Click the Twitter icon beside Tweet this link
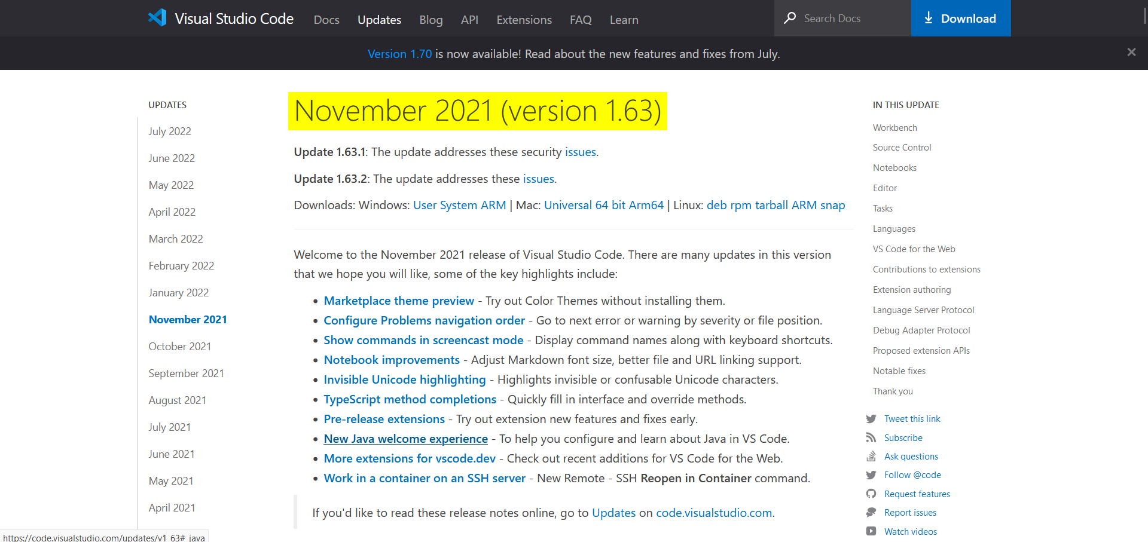This screenshot has width=1148, height=542. click(x=871, y=419)
